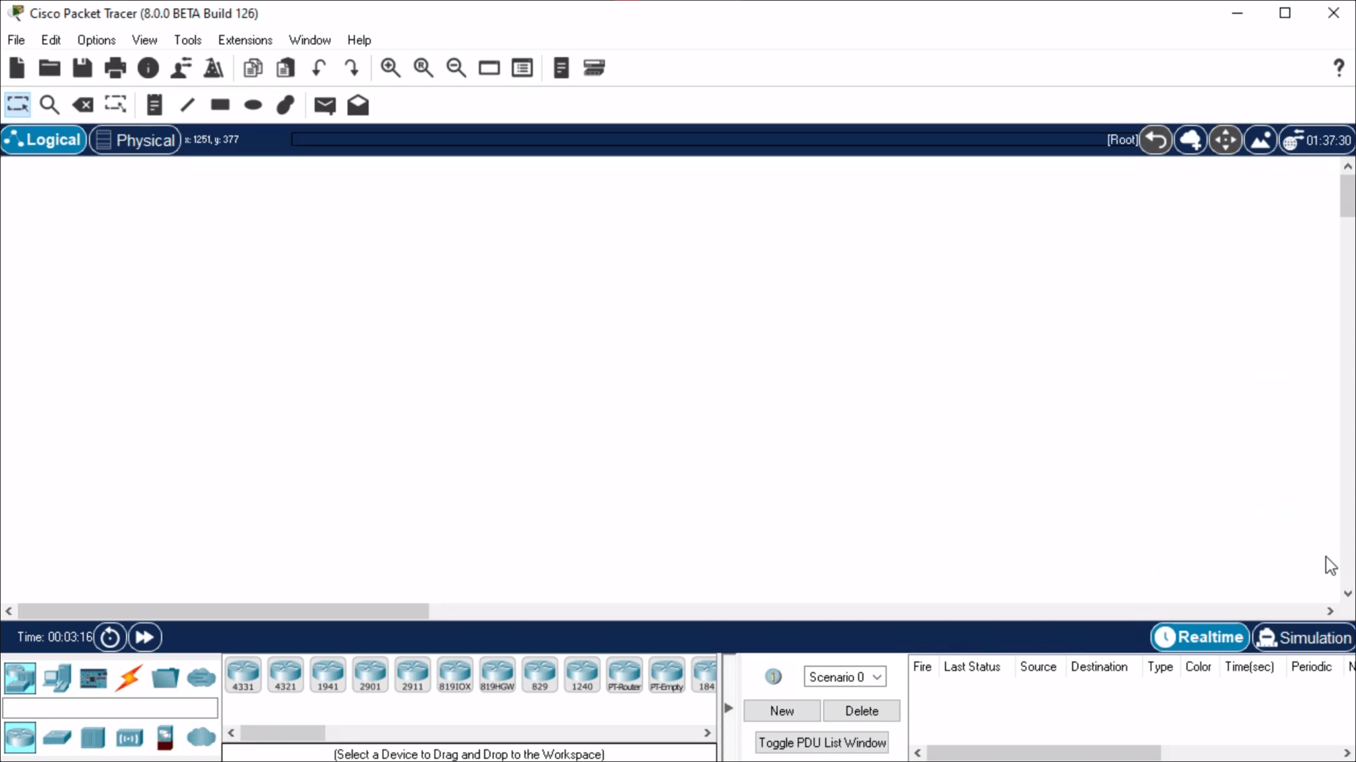
Task: Click the Add Simple PDU envelope icon
Action: pos(324,105)
